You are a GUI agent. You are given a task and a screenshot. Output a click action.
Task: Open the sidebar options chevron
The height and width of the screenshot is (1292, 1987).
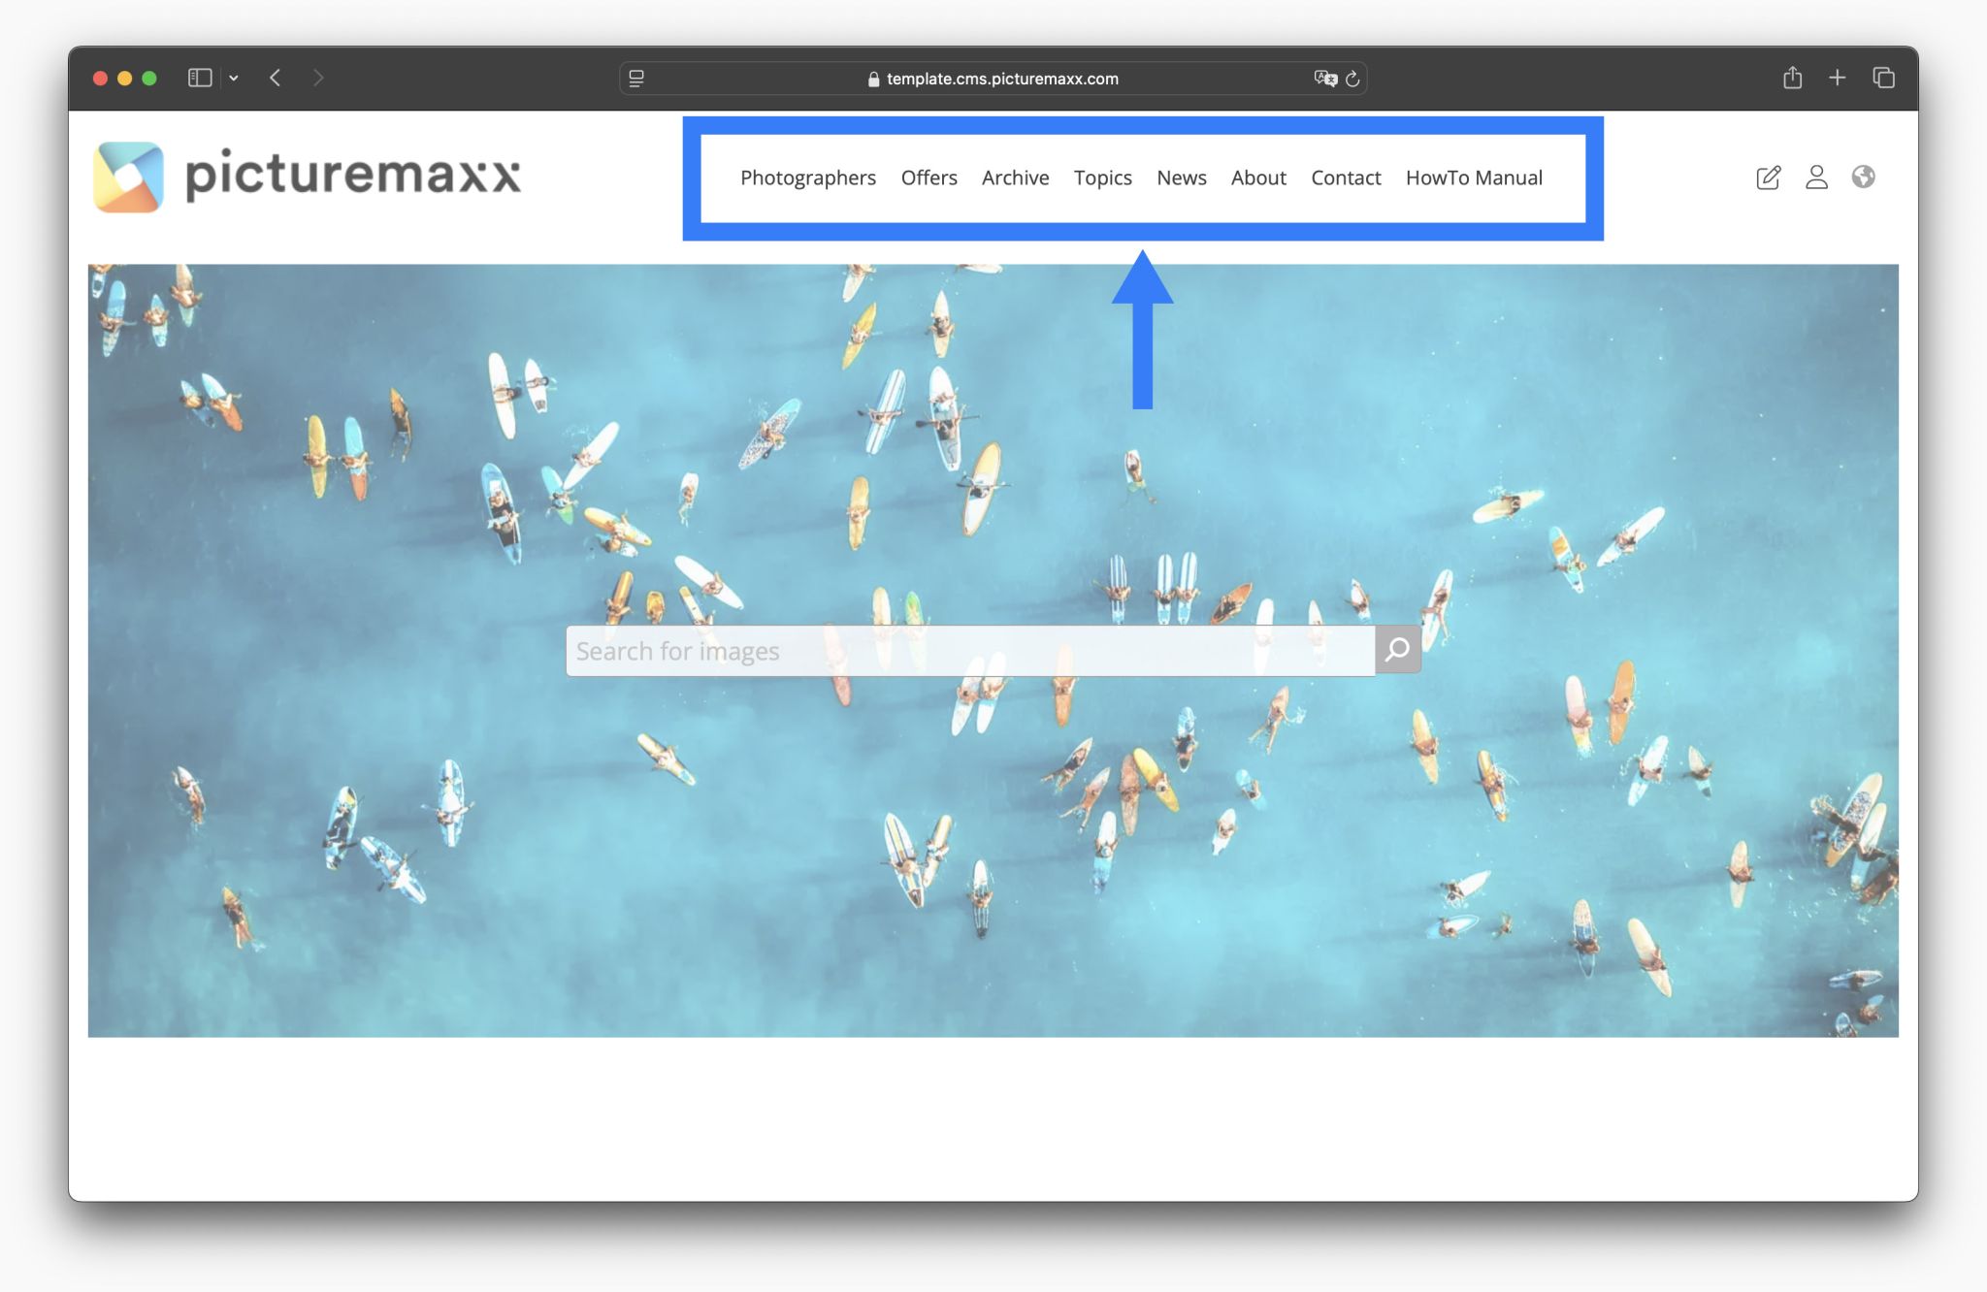(233, 78)
